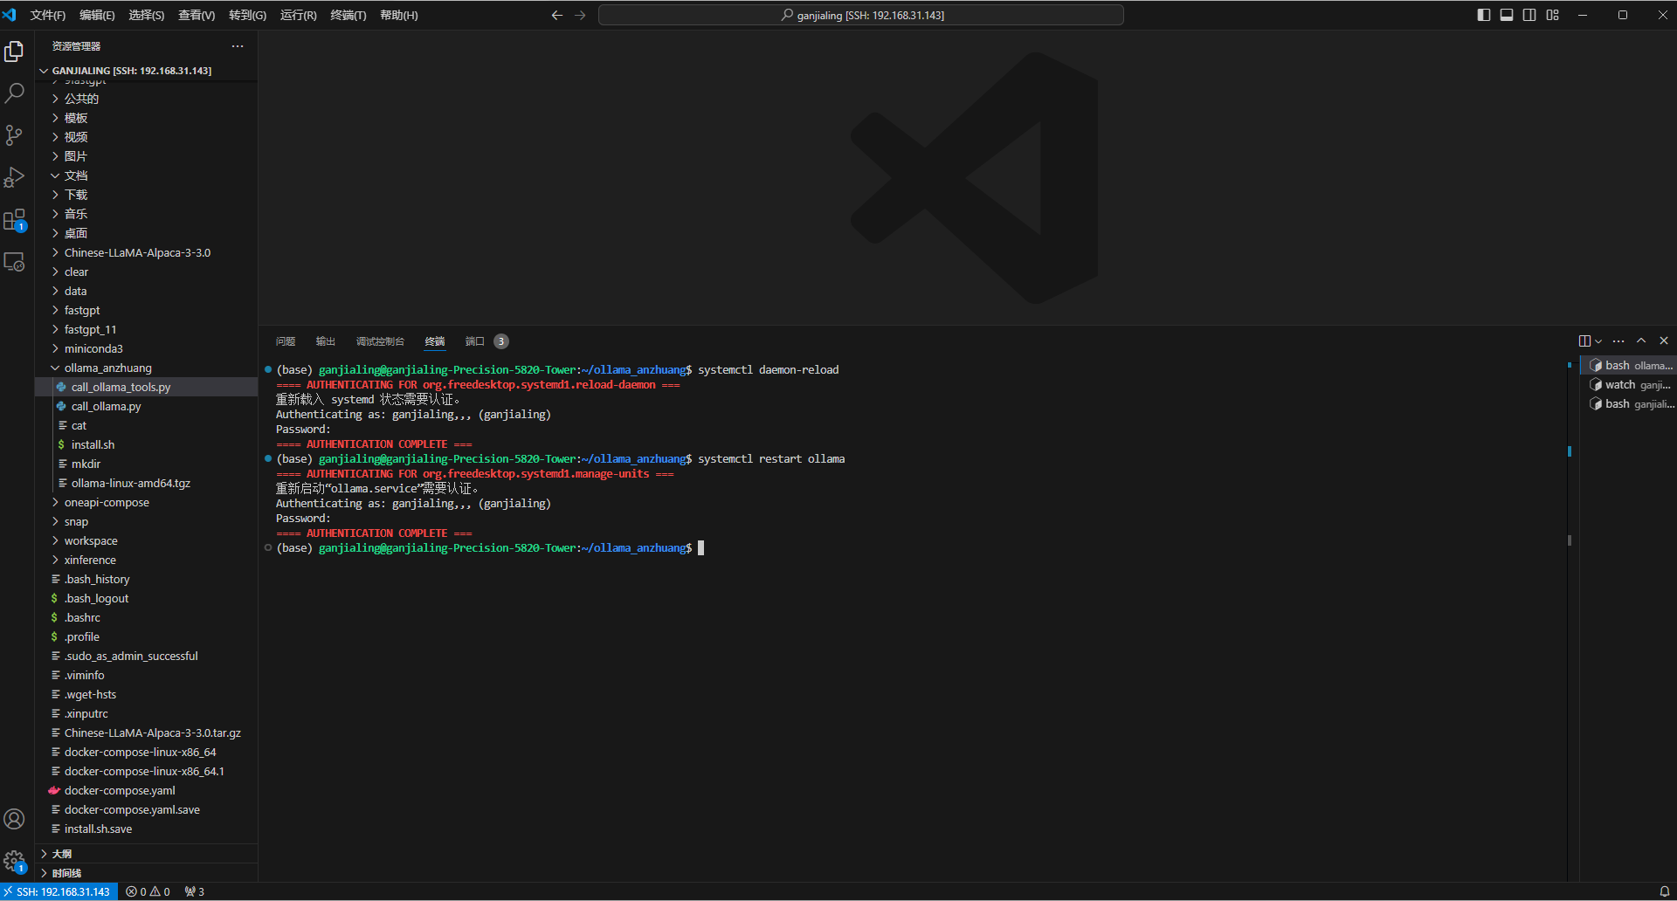Click notifications bell in status bar

(1665, 891)
